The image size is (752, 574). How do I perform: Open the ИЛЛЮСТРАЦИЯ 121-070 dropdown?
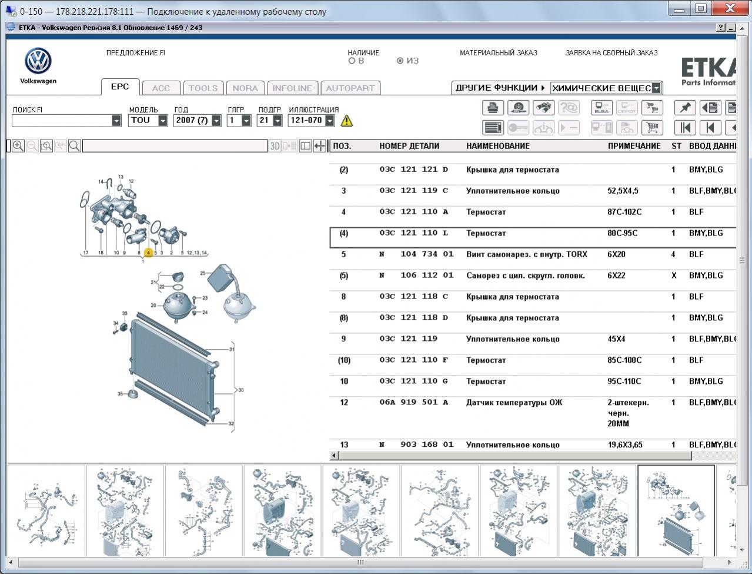point(330,121)
